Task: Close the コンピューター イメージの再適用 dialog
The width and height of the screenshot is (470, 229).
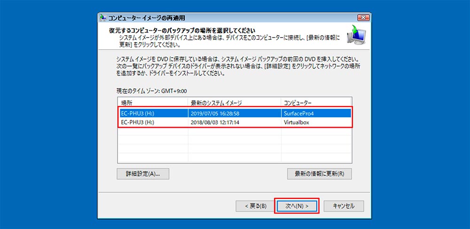Action: pyautogui.click(x=363, y=18)
